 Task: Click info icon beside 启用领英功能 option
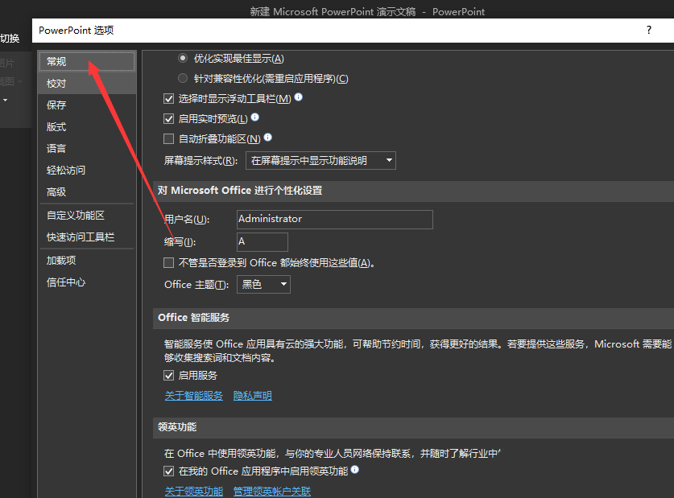(354, 469)
